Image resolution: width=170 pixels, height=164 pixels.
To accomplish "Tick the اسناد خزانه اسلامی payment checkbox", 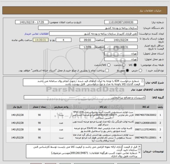I will click(x=107, y=71).
